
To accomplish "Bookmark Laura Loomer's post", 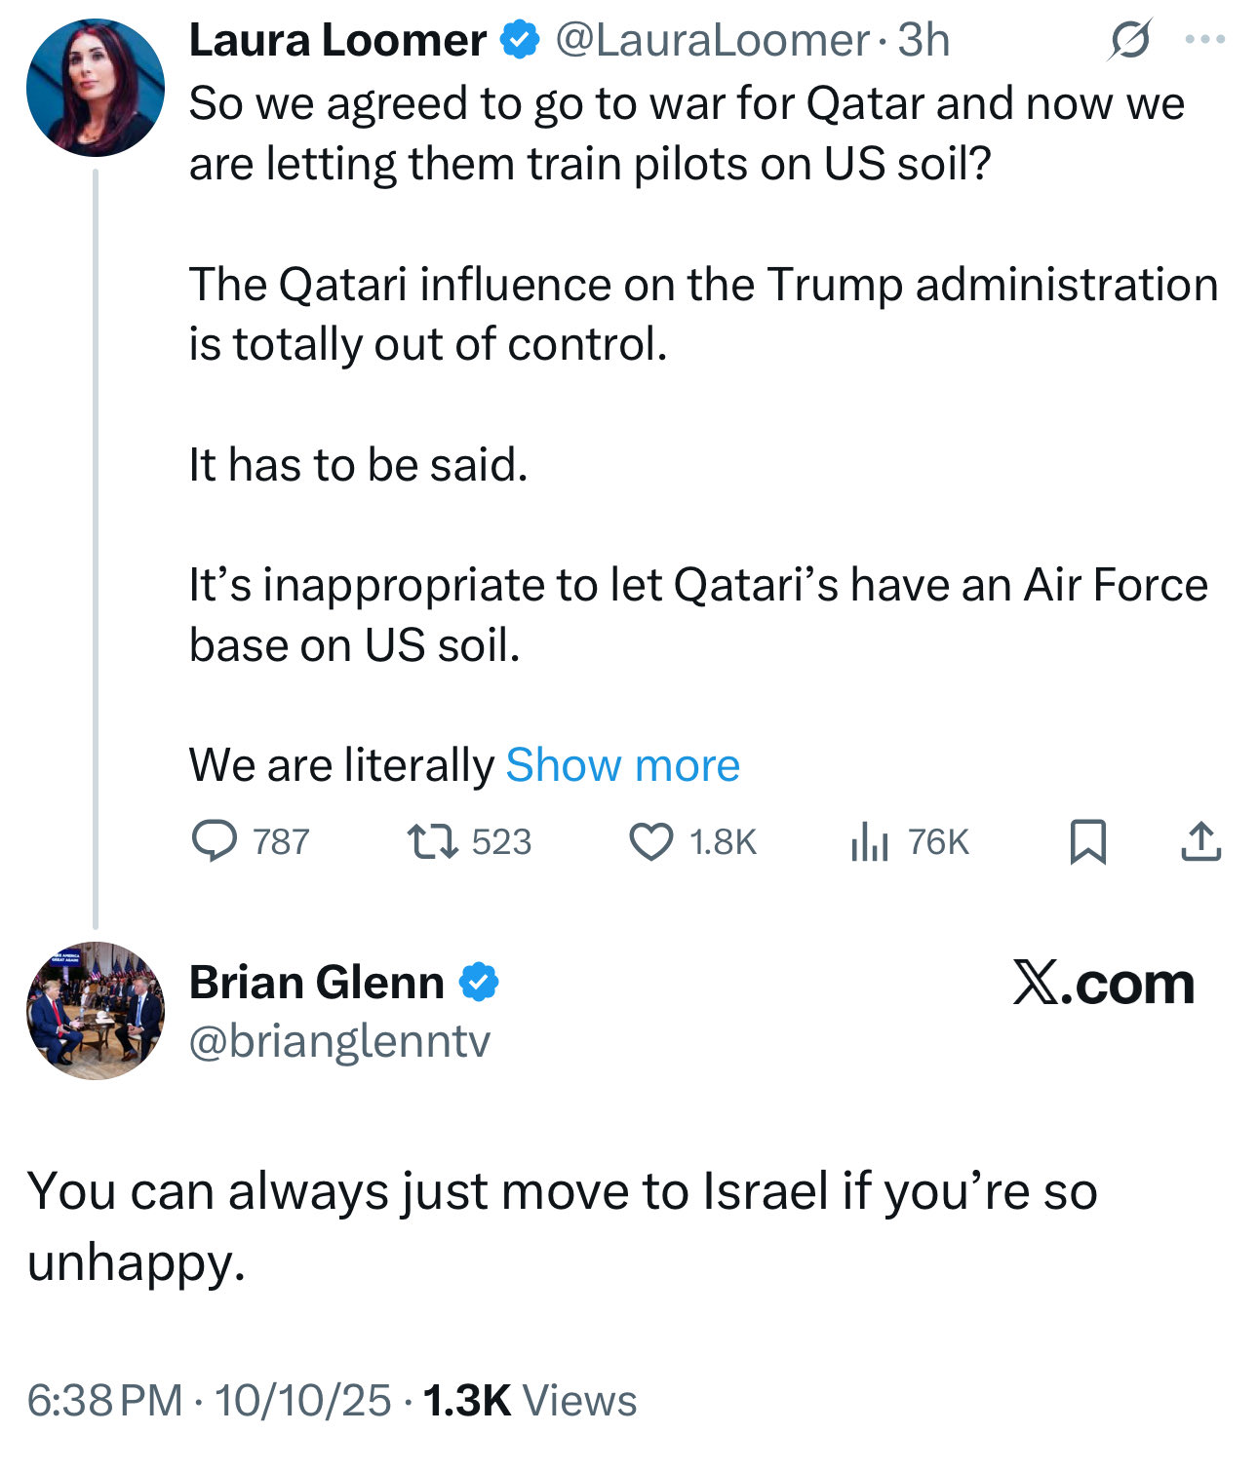I will 1087,841.
